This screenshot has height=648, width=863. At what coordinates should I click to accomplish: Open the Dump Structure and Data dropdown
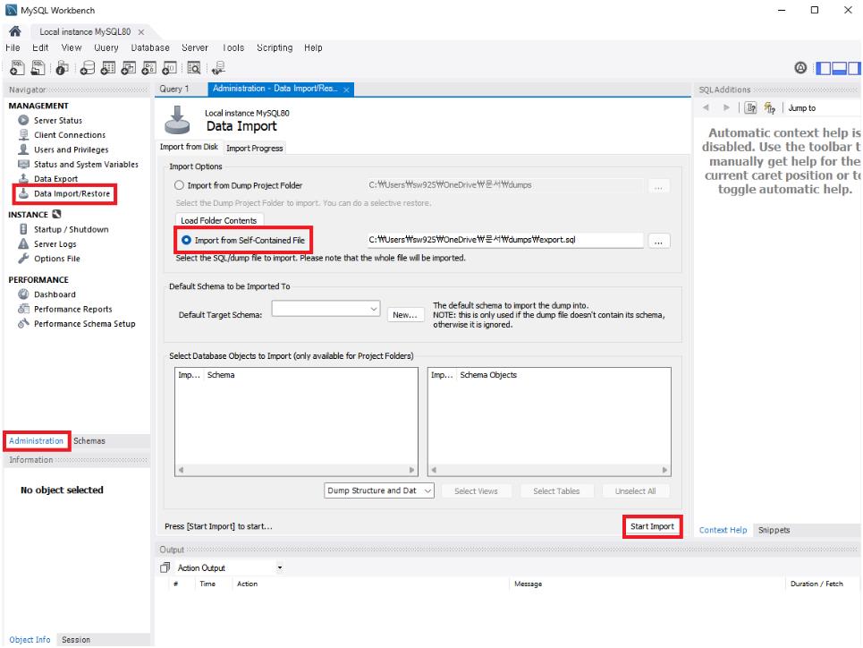379,490
